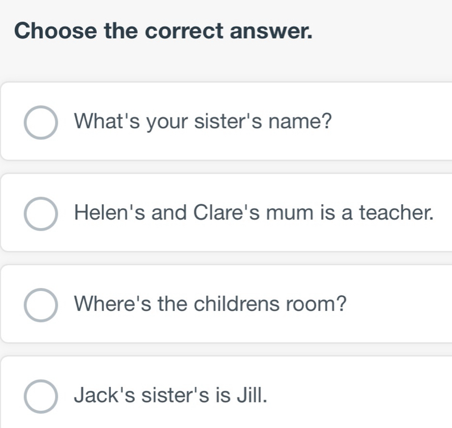Click the name "Jill" in the last option
The height and width of the screenshot is (428, 452).
pos(252,394)
